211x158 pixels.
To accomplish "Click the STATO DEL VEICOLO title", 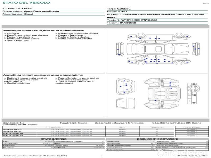I will pos(26,3).
